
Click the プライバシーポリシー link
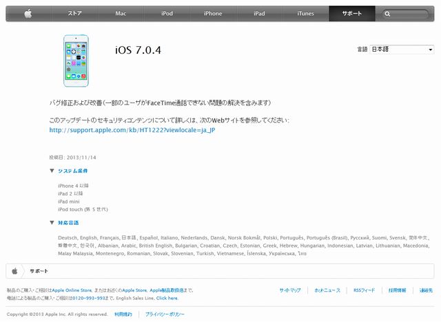(x=165, y=314)
